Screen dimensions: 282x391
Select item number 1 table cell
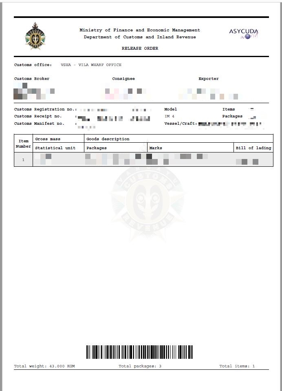tap(23, 160)
